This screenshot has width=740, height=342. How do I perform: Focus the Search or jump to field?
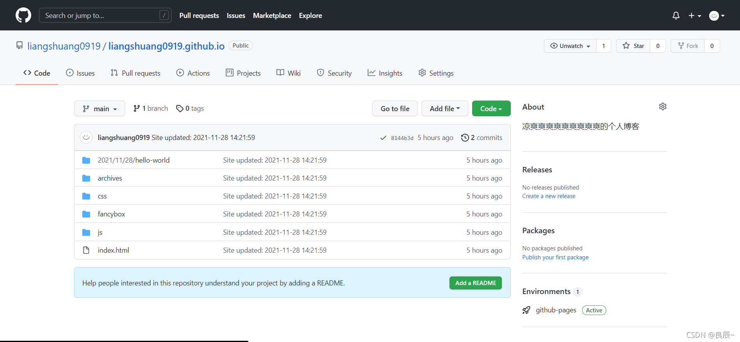tap(105, 16)
